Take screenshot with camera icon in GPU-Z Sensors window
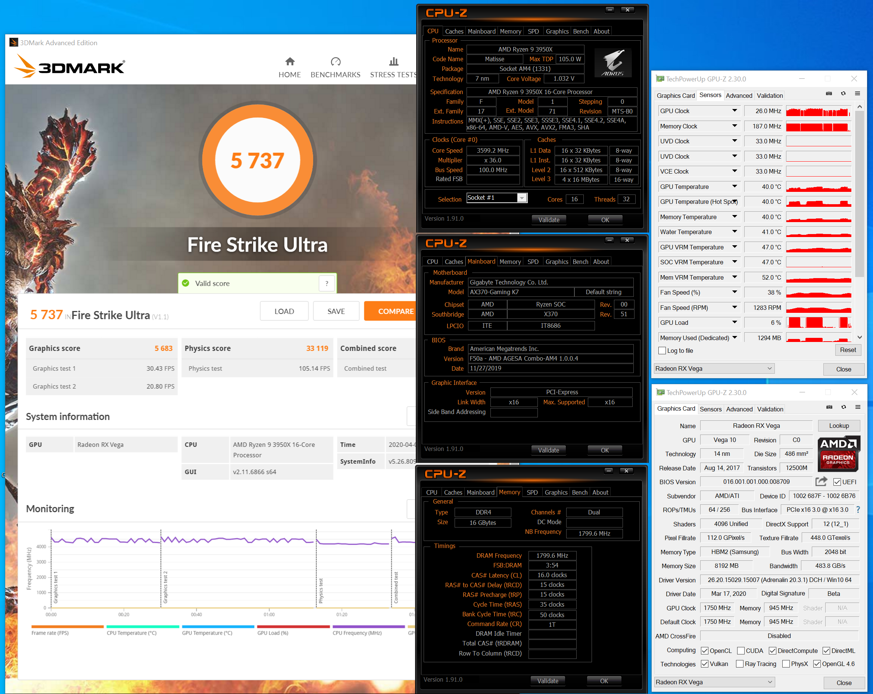The image size is (873, 694). click(x=829, y=94)
